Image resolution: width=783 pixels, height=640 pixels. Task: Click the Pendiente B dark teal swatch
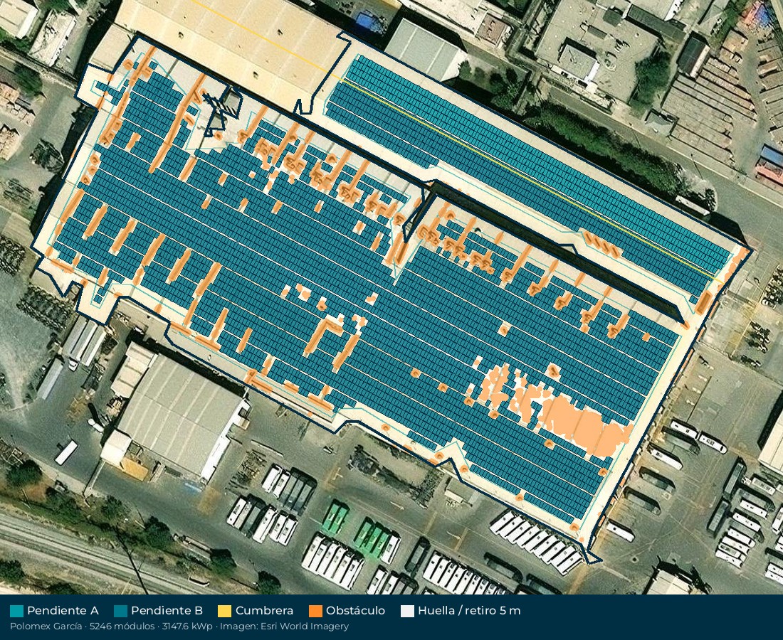[x=120, y=611]
